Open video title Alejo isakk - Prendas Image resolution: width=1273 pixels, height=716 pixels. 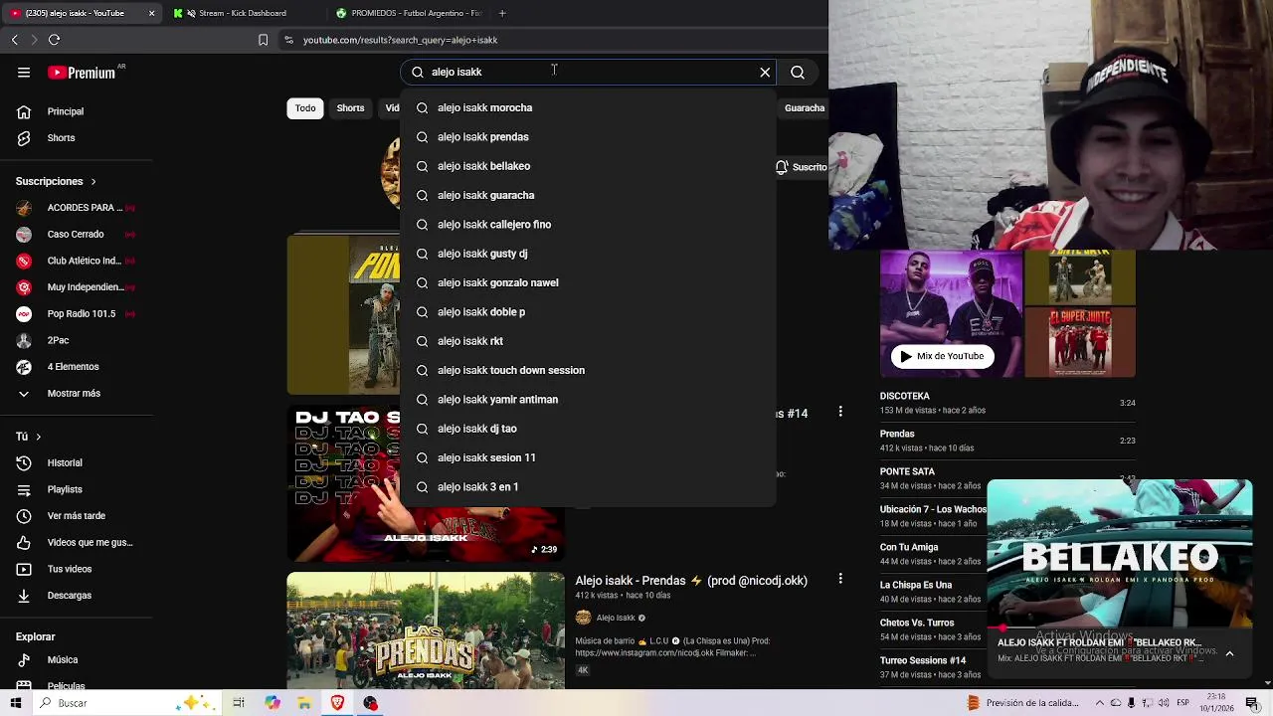point(691,581)
